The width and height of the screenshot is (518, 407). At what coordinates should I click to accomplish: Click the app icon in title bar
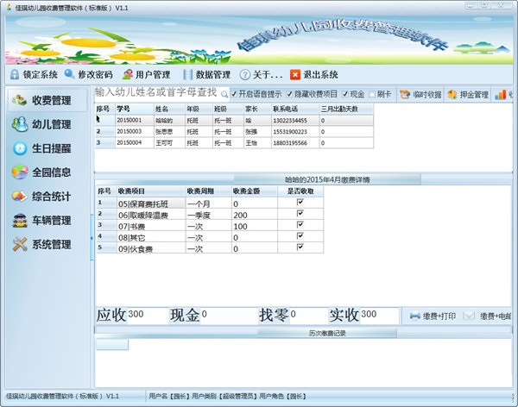[x=9, y=7]
